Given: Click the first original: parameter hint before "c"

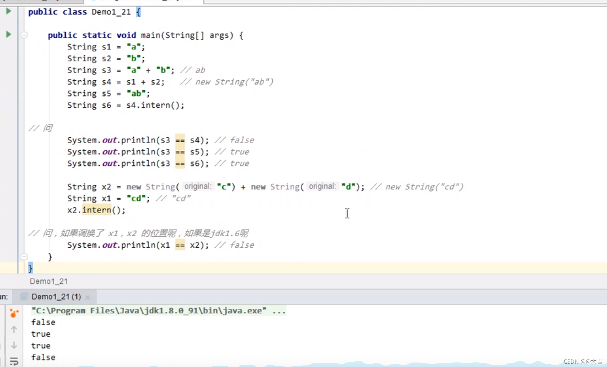Looking at the screenshot, I should (x=198, y=187).
